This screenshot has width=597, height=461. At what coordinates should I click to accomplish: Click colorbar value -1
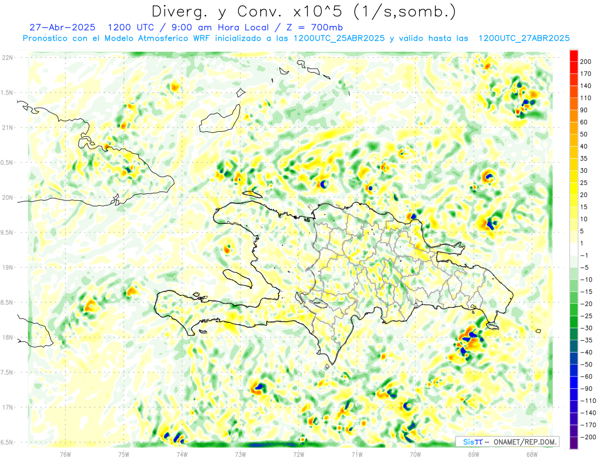coord(585,255)
